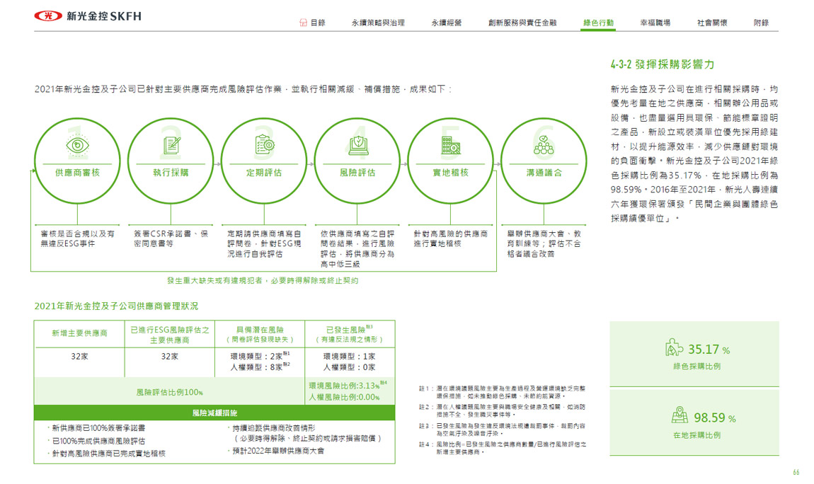Click the map pin icon beside 98.59%
814x484 pixels.
[x=679, y=417]
